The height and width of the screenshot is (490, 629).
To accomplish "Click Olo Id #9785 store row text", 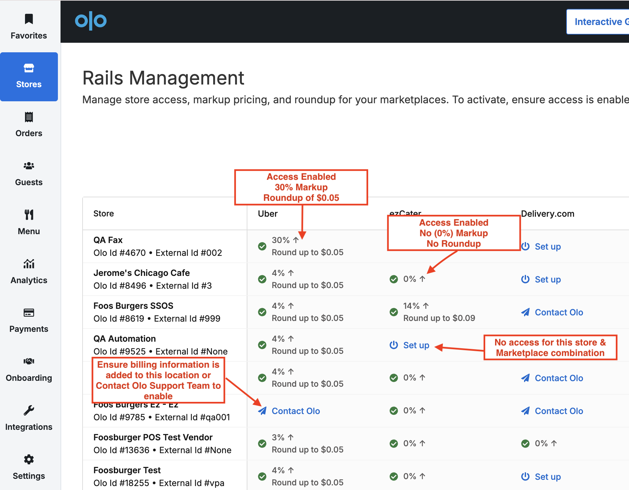I will [x=162, y=417].
